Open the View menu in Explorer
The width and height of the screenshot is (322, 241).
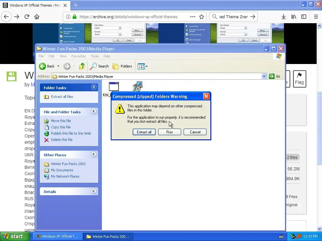pyautogui.click(x=63, y=56)
